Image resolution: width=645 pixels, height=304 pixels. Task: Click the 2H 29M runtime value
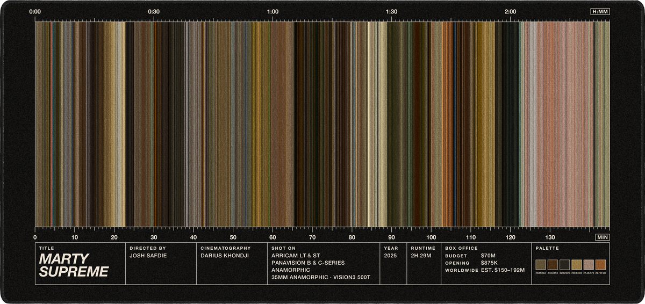coord(421,256)
